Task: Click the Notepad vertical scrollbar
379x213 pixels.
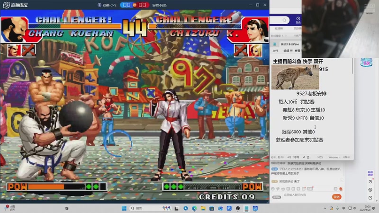Action: tap(352, 66)
